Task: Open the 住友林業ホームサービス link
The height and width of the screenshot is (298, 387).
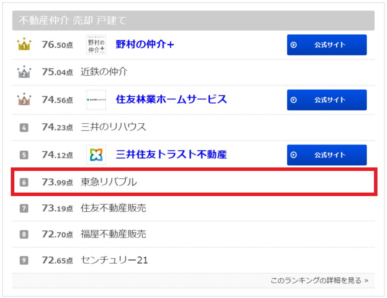Action: 171,99
